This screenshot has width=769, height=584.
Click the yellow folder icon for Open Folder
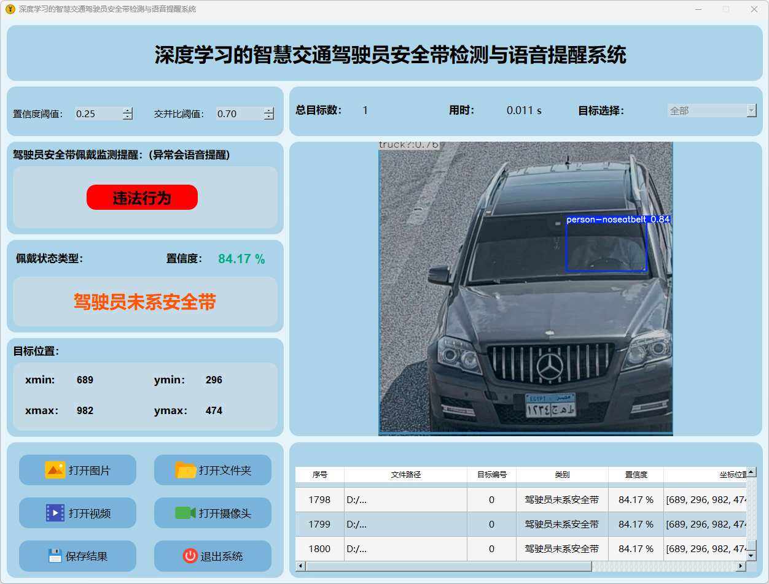185,470
